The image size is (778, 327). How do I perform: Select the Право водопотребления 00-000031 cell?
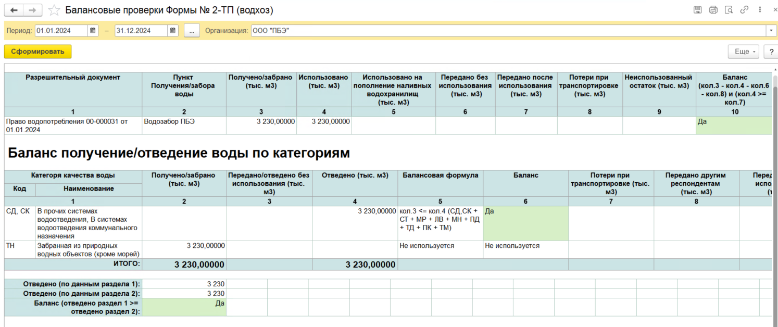[x=73, y=125]
